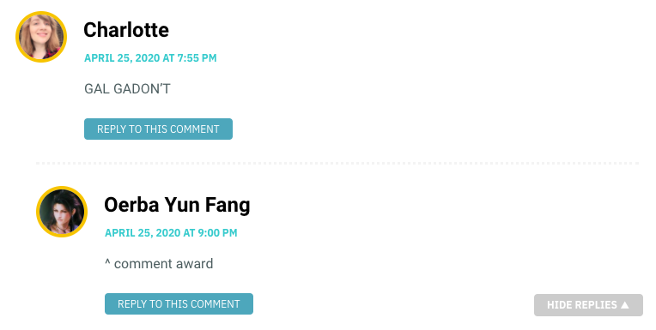Image resolution: width=656 pixels, height=330 pixels.
Task: Reply to Charlotte's GAL GADON'T comment
Action: click(x=158, y=129)
